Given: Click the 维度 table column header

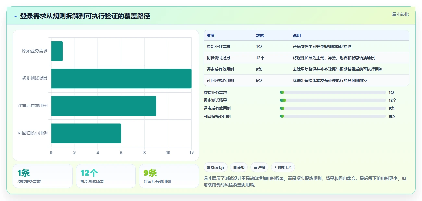Looking at the screenshot, I should point(211,36).
